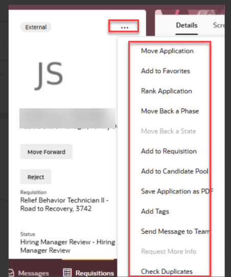Select Rank Application option
Image resolution: width=231 pixels, height=277 pixels.
click(x=167, y=91)
